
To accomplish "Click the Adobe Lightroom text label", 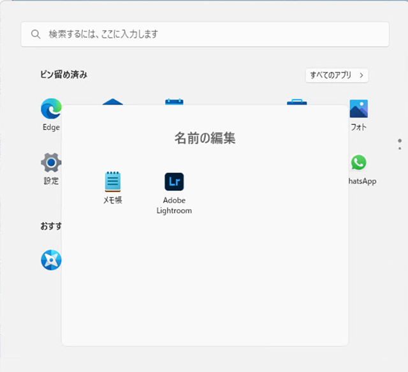I will [174, 205].
